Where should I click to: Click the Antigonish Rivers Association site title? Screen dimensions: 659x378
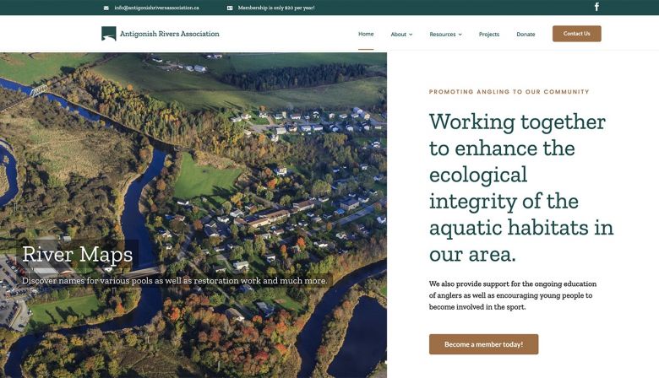pyautogui.click(x=170, y=34)
